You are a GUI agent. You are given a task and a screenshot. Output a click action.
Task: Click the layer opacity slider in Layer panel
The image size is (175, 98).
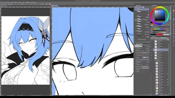point(163,38)
